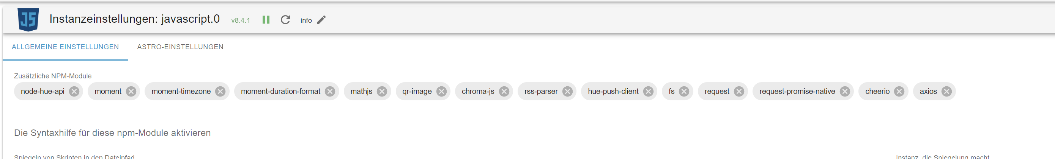1055x159 pixels.
Task: Delete the qr-image chip
Action: [x=441, y=91]
